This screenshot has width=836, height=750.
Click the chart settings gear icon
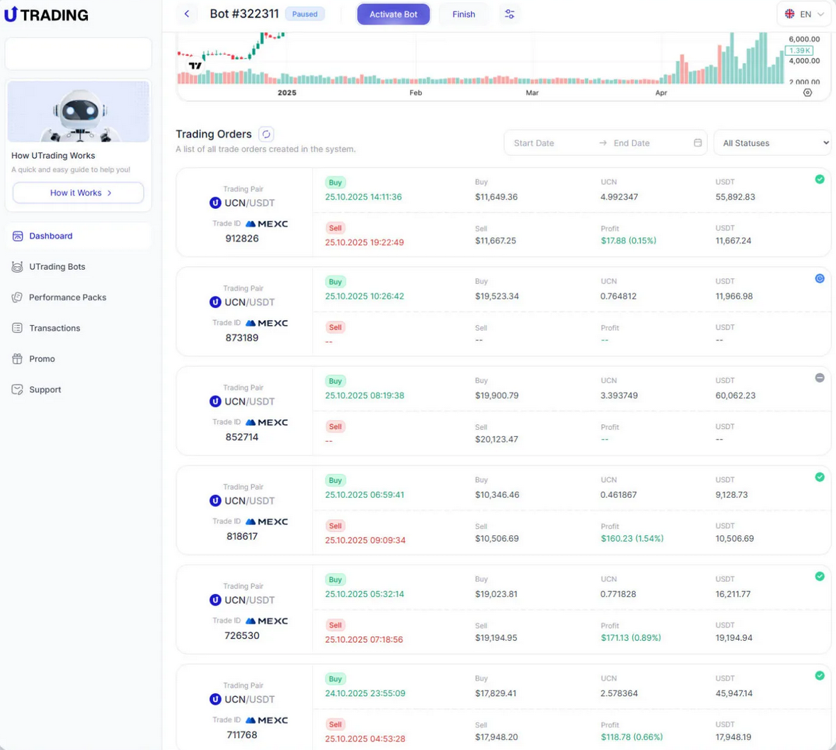(x=807, y=93)
